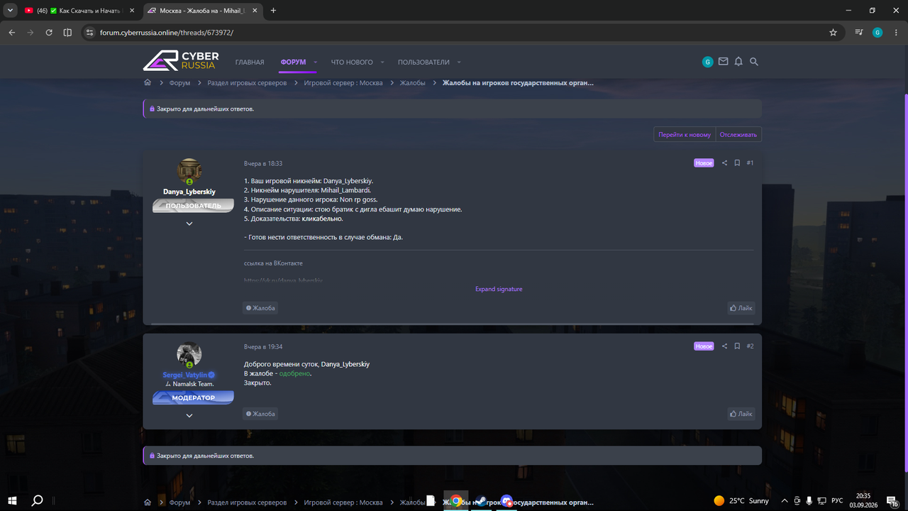Viewport: 908px width, 511px height.
Task: Open the кликабельно evidence link
Action: [322, 219]
